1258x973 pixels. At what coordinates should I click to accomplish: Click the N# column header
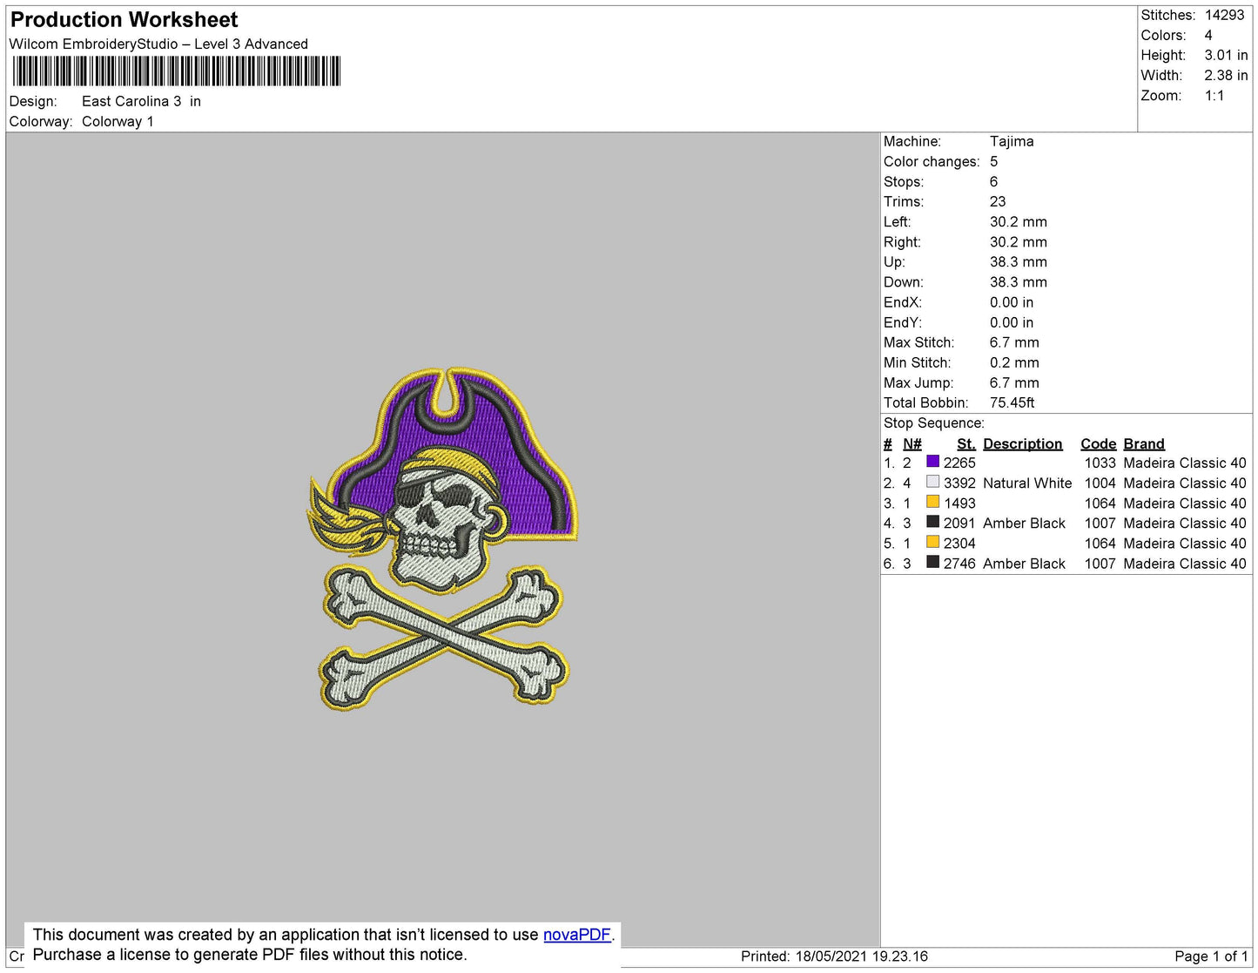[x=912, y=443]
